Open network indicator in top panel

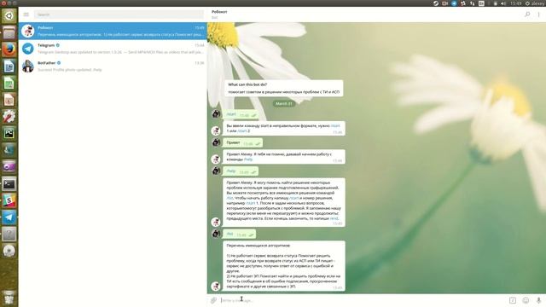pyautogui.click(x=472, y=3)
